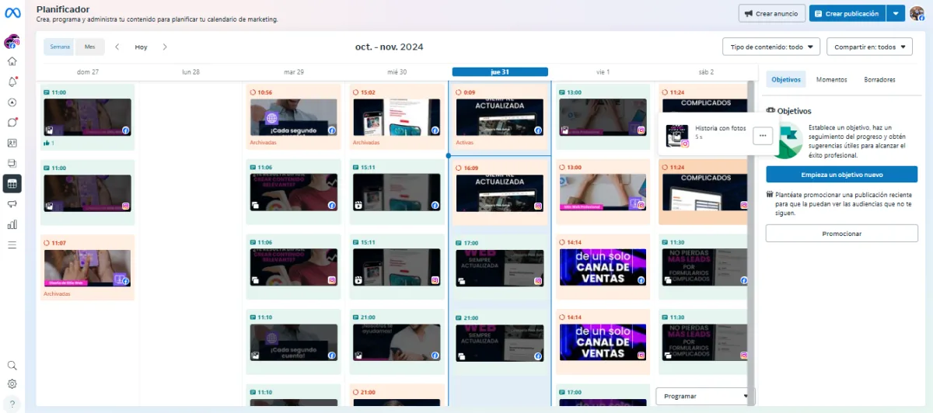Screen dimensions: 933x413
Task: Open the 16:09 post on jue 31
Action: coord(500,192)
